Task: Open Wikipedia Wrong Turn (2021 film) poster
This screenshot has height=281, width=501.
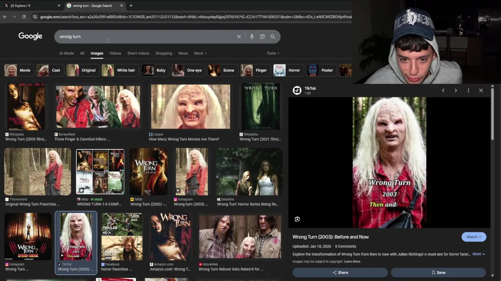Action: click(x=261, y=107)
